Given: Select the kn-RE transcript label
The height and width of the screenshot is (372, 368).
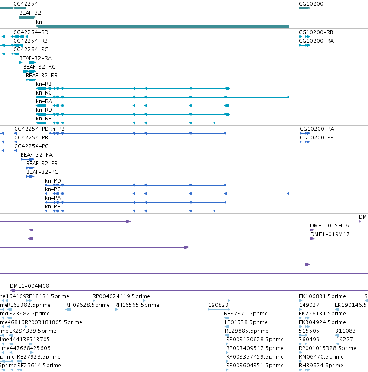Looking at the screenshot, I should [x=44, y=119].
